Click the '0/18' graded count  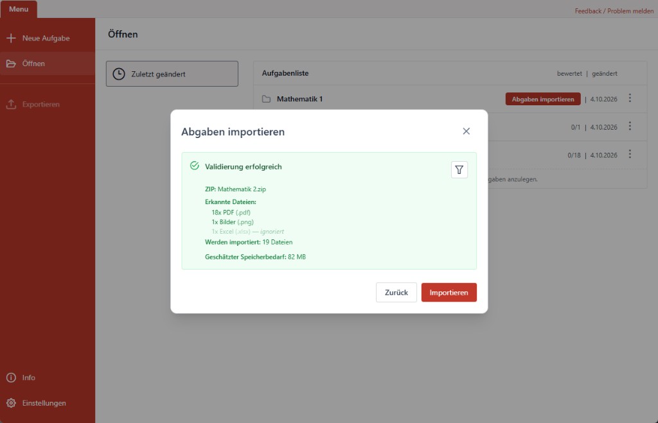(574, 155)
